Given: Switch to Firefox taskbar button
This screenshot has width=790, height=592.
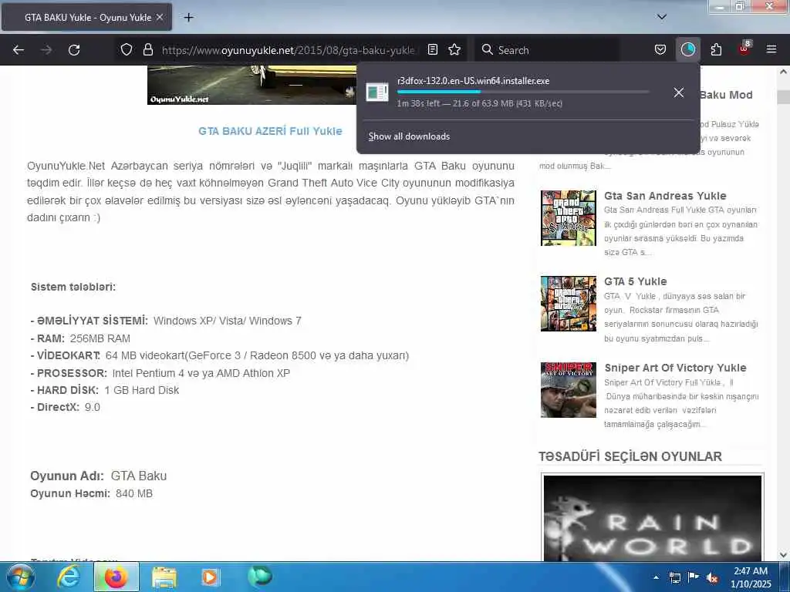Looking at the screenshot, I should pos(116,577).
